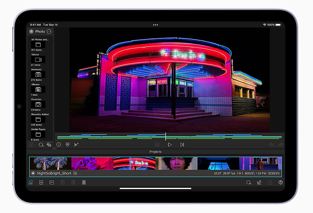313x213 pixels.
Task: Click the delete project trash icon
Action: click(x=84, y=182)
